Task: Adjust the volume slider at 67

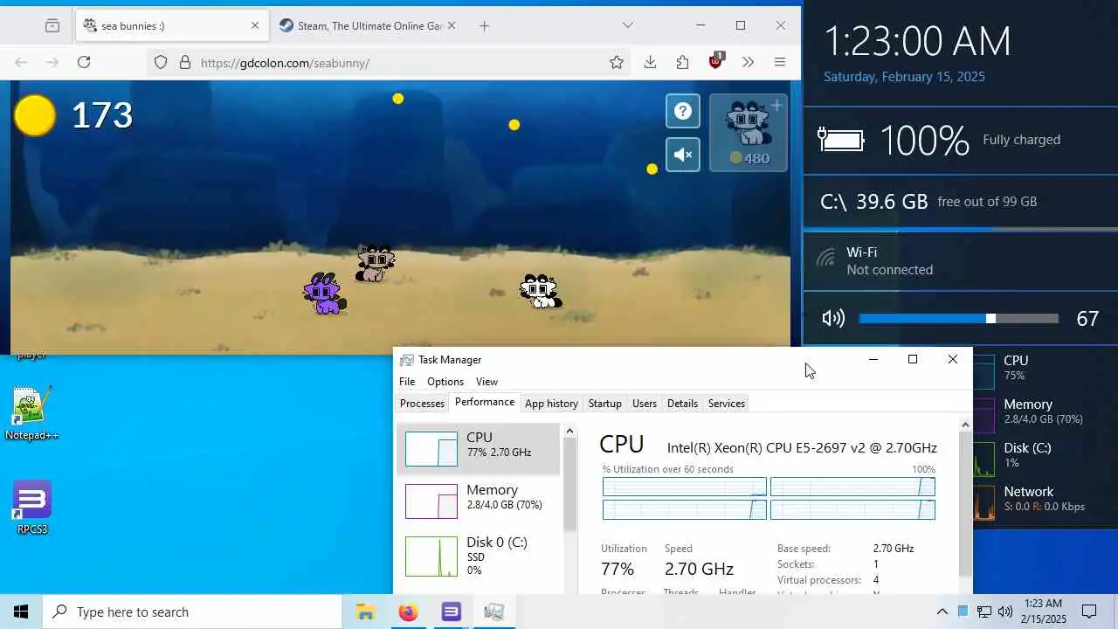Action: pos(959,319)
